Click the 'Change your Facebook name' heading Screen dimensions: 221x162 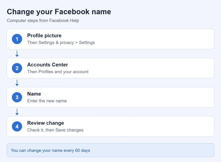pyautogui.click(x=59, y=12)
